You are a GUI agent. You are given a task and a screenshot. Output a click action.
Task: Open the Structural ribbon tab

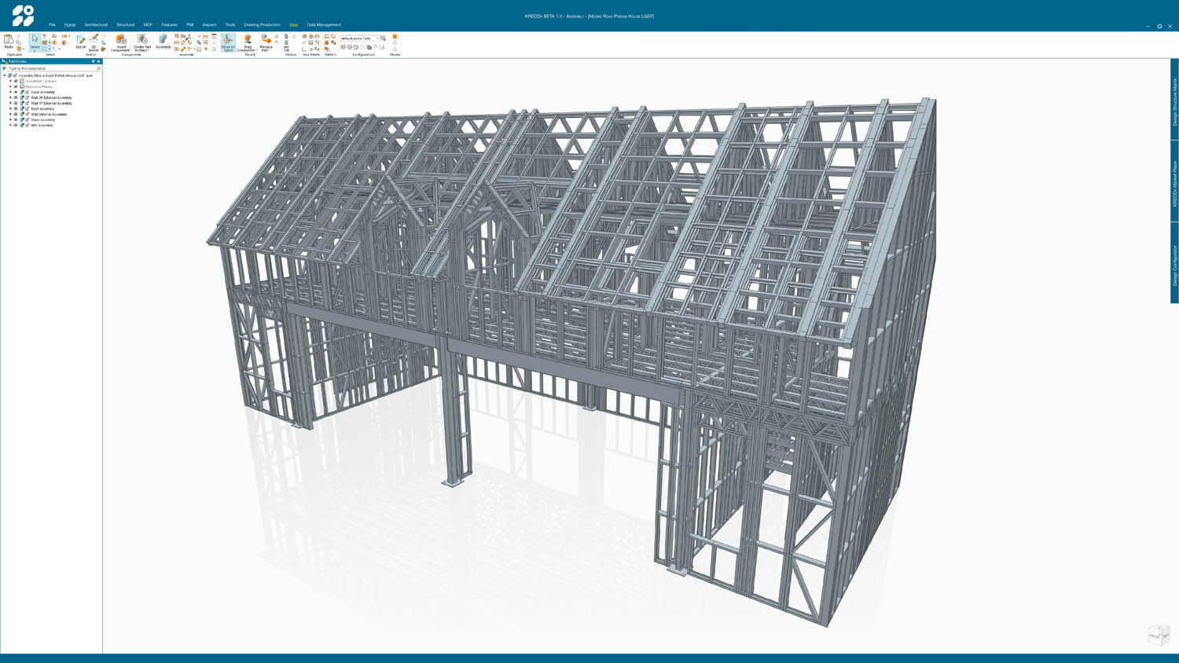tap(125, 24)
